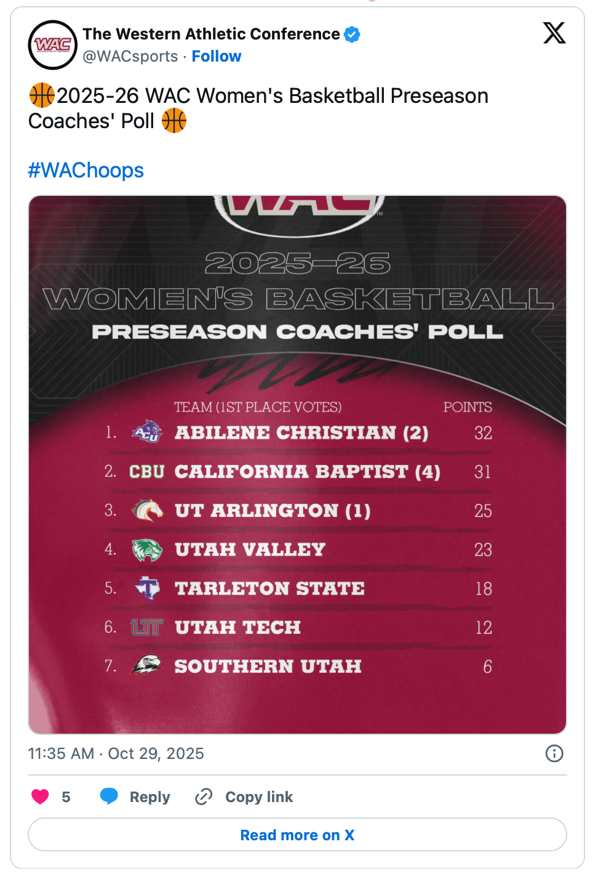Image resolution: width=598 pixels, height=876 pixels.
Task: Click the Reply button label
Action: [149, 797]
